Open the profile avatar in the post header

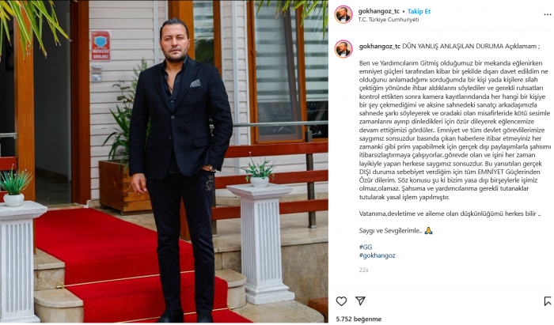pos(343,14)
